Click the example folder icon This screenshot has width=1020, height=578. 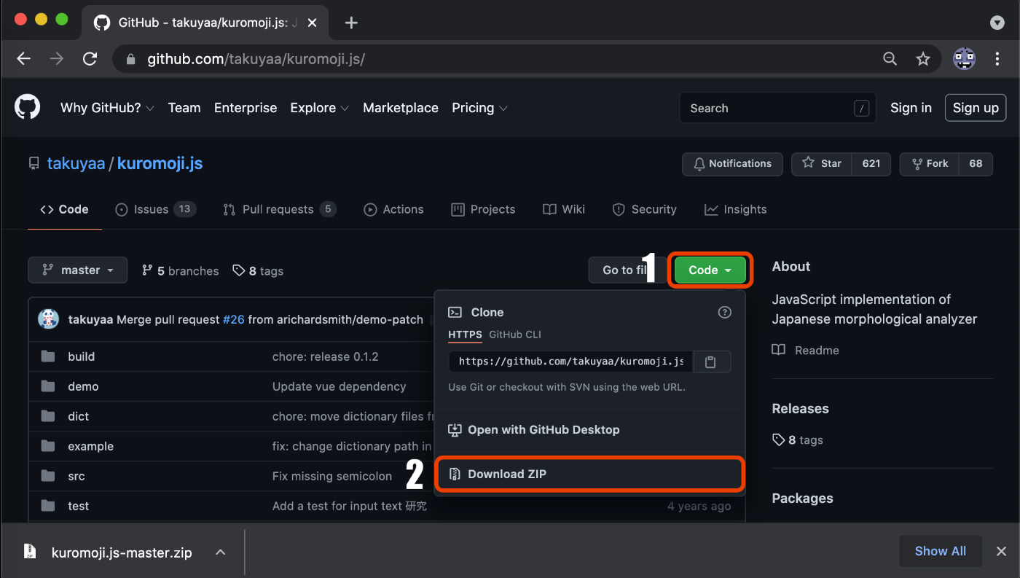point(48,446)
